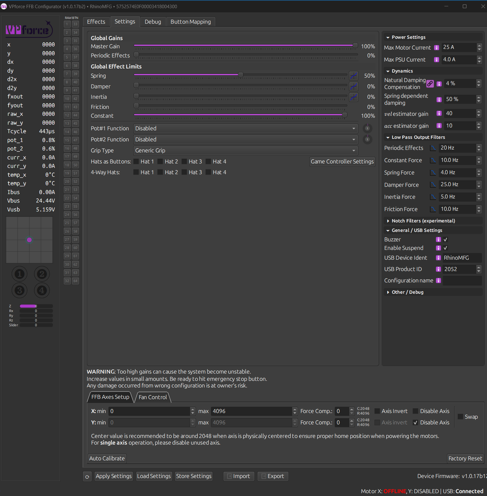Click the Constant effect limit slider handle
Screen dimensions: 487x496
pos(345,115)
